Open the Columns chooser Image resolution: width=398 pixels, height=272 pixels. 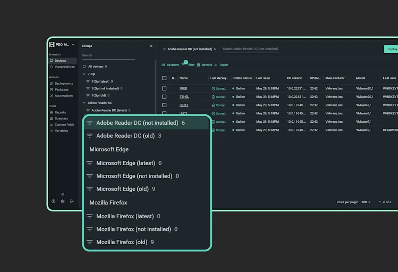click(x=170, y=65)
